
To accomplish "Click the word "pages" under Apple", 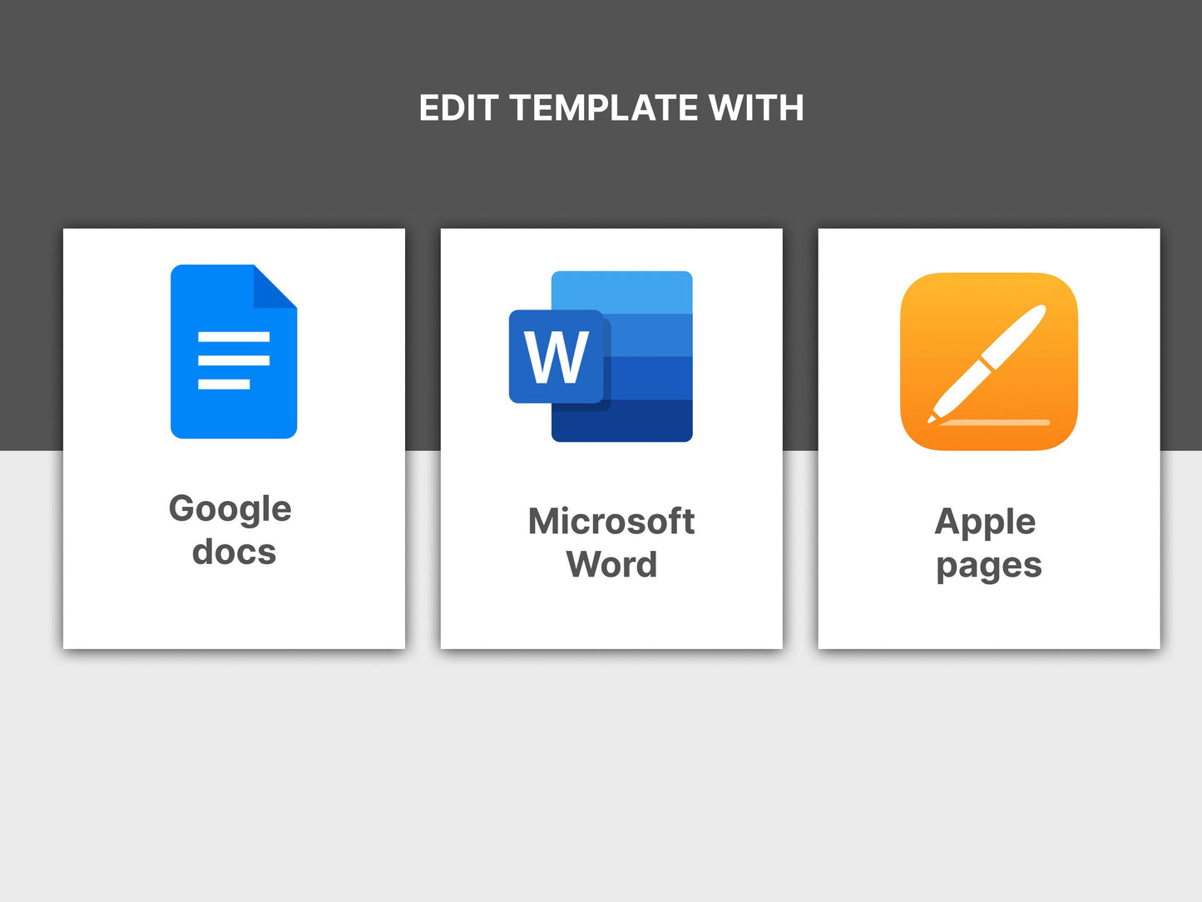I will pyautogui.click(x=988, y=566).
